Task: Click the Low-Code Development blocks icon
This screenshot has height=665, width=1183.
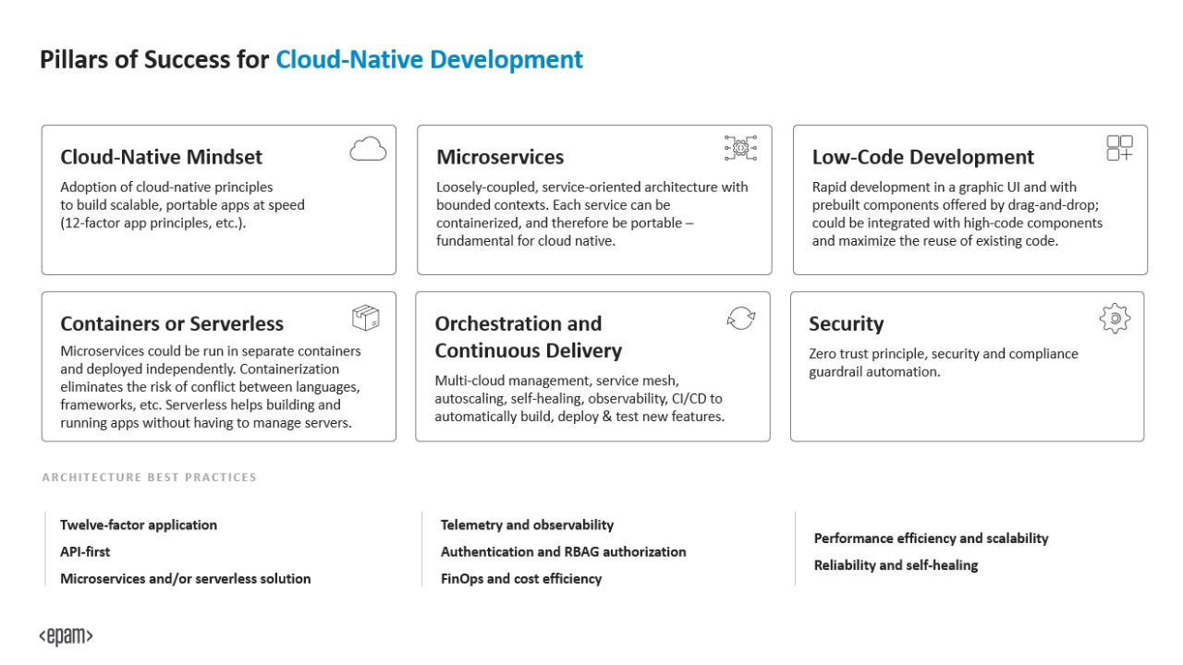Action: click(1119, 148)
